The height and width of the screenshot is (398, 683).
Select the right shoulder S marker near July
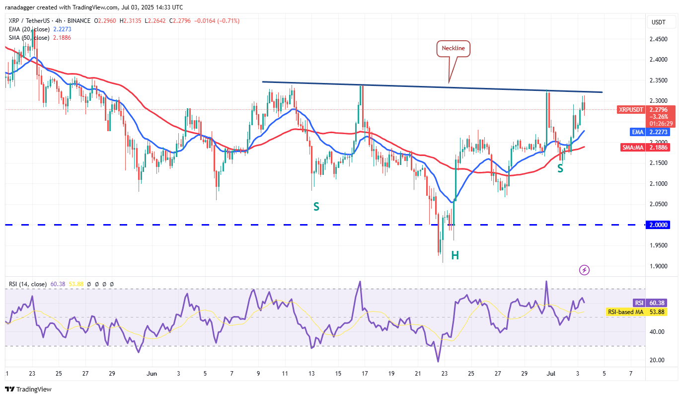click(x=560, y=168)
